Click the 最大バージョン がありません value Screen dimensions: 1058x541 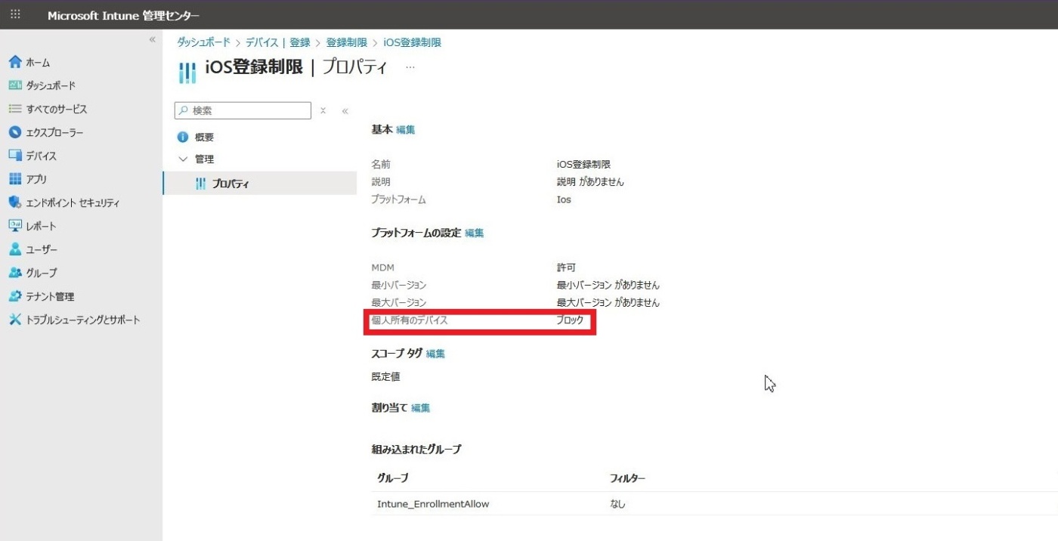608,302
